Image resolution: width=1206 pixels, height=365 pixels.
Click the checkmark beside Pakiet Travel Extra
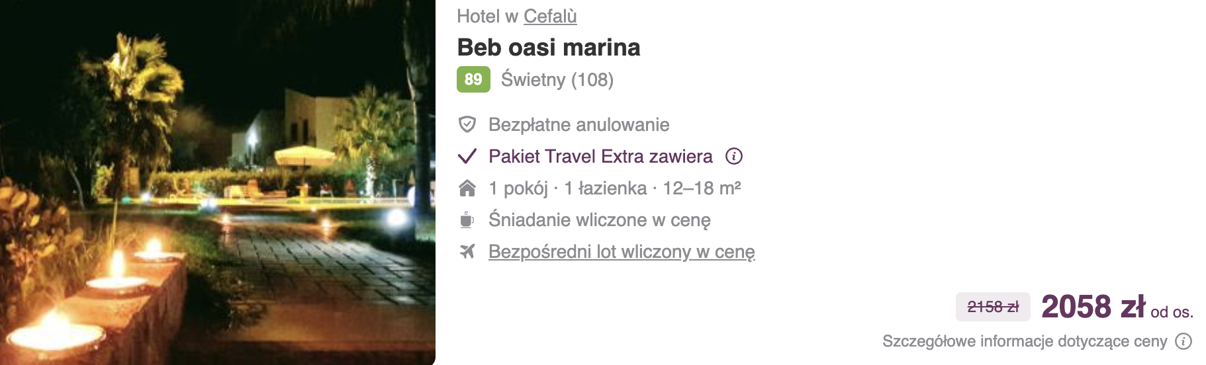(x=467, y=156)
